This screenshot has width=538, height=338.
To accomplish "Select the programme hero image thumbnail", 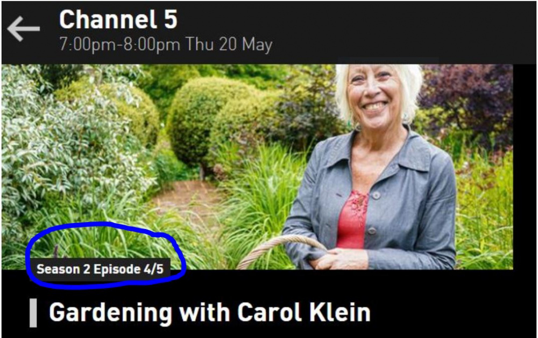I will [257, 167].
